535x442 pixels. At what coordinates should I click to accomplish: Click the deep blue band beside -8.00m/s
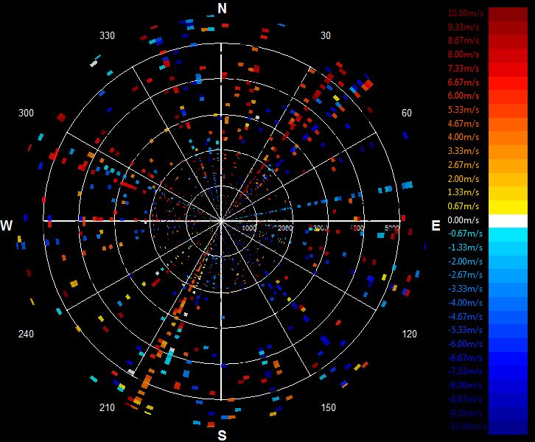(x=508, y=387)
